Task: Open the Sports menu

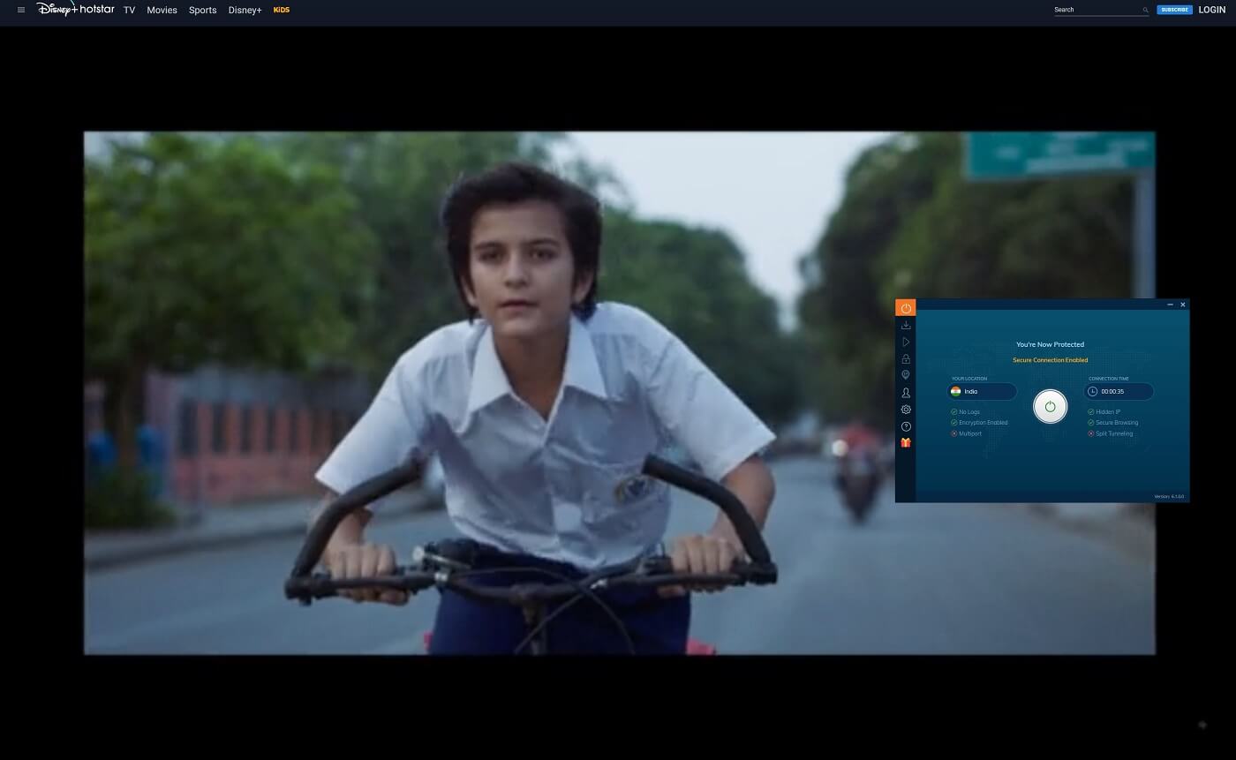Action: coord(202,10)
